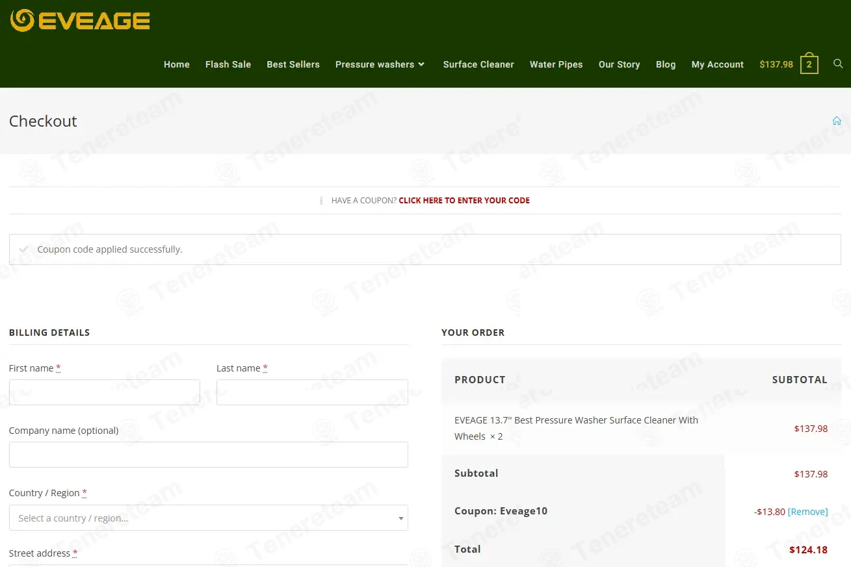Open the search magnifier icon
This screenshot has width=851, height=567.
838,64
